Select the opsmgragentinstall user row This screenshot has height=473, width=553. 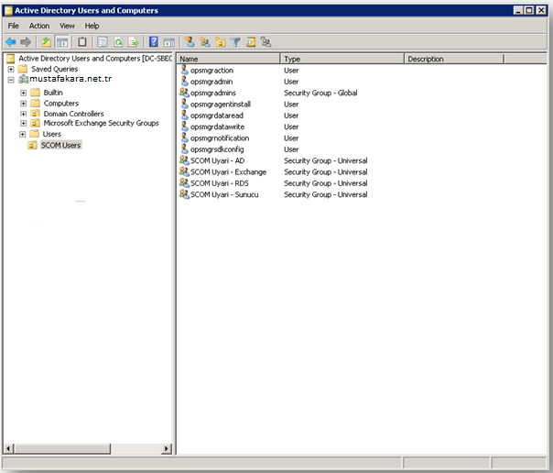tap(221, 104)
